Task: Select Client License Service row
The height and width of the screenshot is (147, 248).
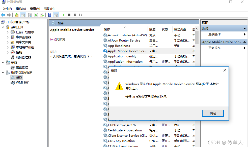Action: point(149,136)
